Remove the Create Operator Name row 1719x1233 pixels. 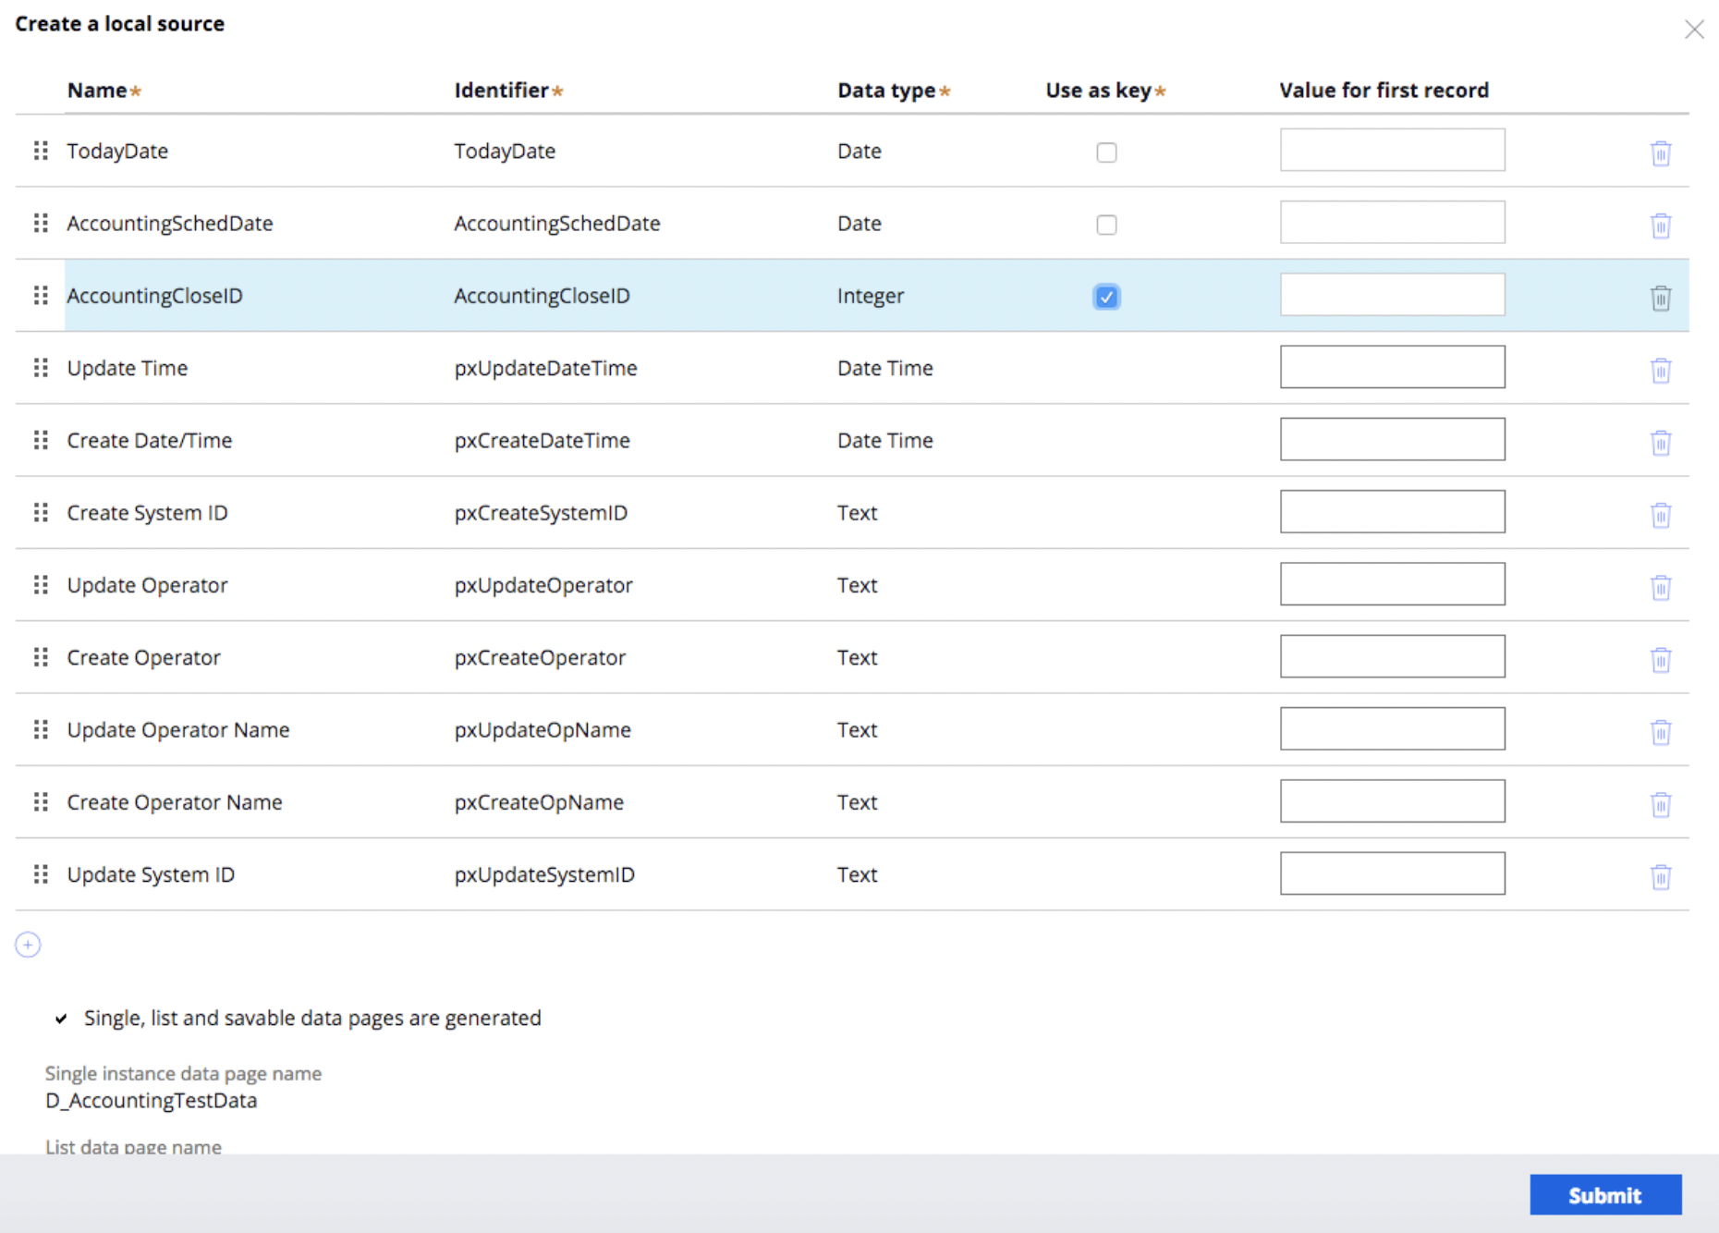[x=1661, y=804]
